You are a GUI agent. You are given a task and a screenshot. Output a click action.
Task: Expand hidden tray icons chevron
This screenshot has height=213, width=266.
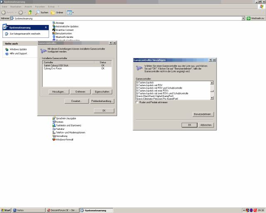[x=244, y=210]
